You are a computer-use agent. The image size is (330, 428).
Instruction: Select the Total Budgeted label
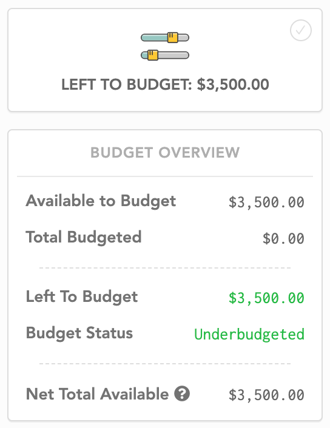[84, 237]
